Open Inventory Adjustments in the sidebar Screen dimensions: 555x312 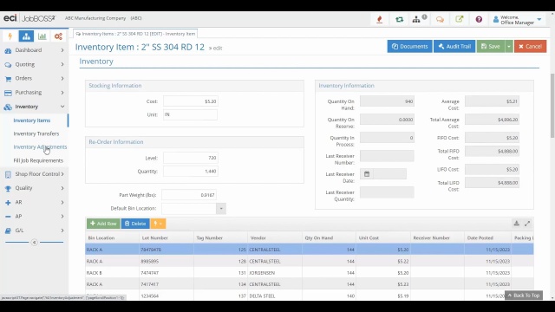coord(40,146)
